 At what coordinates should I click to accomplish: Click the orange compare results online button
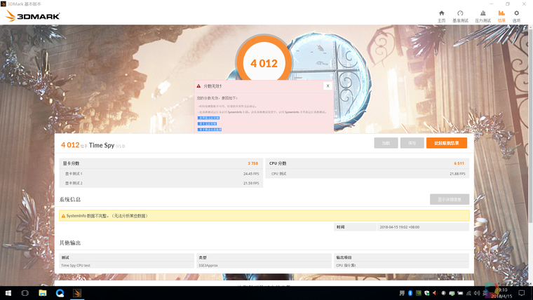point(446,143)
